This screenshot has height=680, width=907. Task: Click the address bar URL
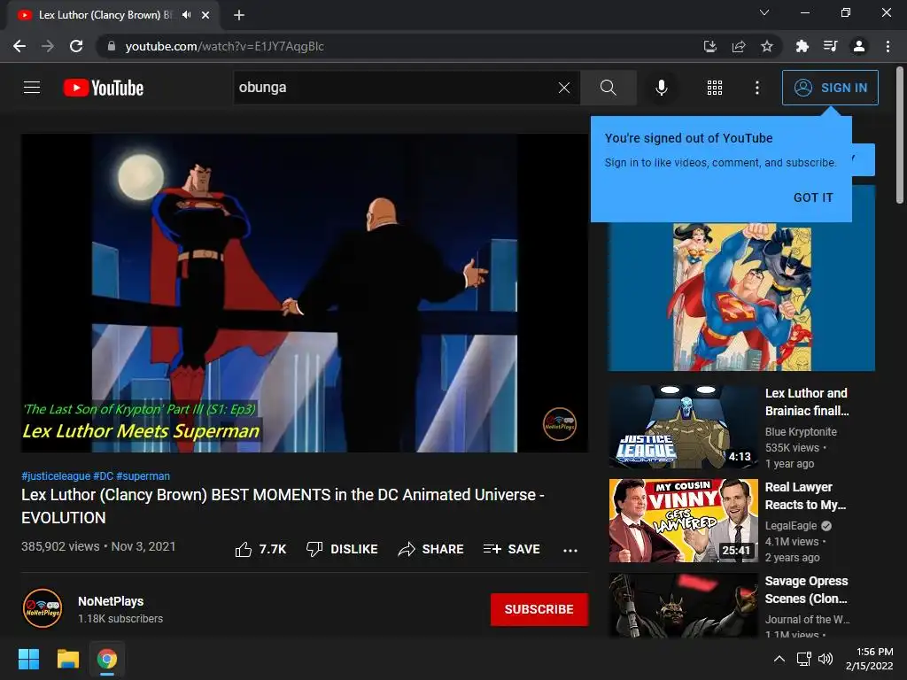(x=224, y=46)
